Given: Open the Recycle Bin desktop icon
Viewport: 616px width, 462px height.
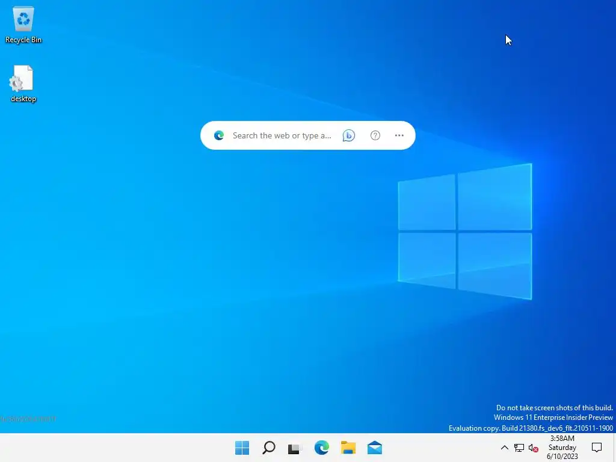Looking at the screenshot, I should pos(23,24).
